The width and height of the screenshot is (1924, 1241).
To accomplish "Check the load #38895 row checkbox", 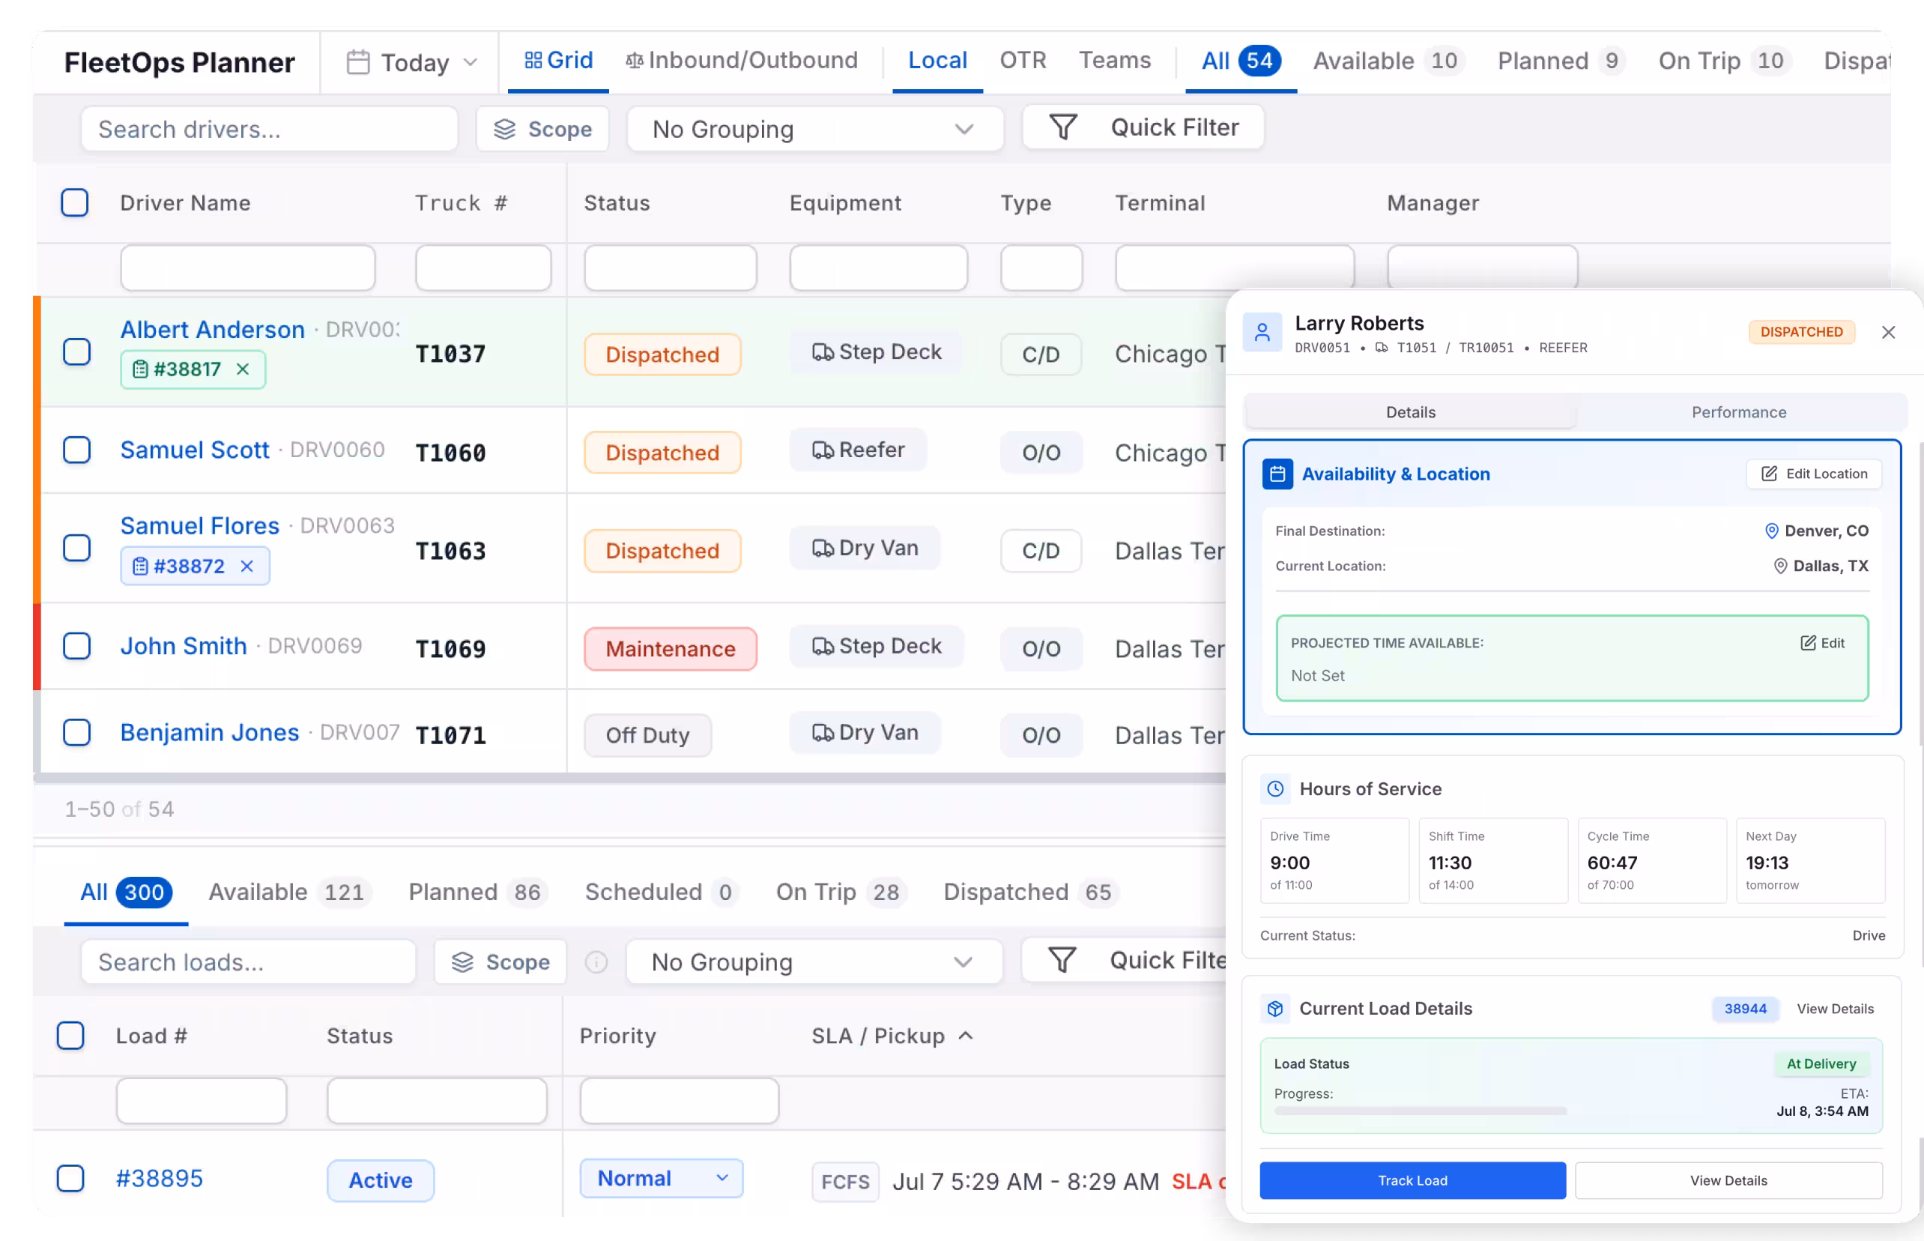I will coord(71,1178).
